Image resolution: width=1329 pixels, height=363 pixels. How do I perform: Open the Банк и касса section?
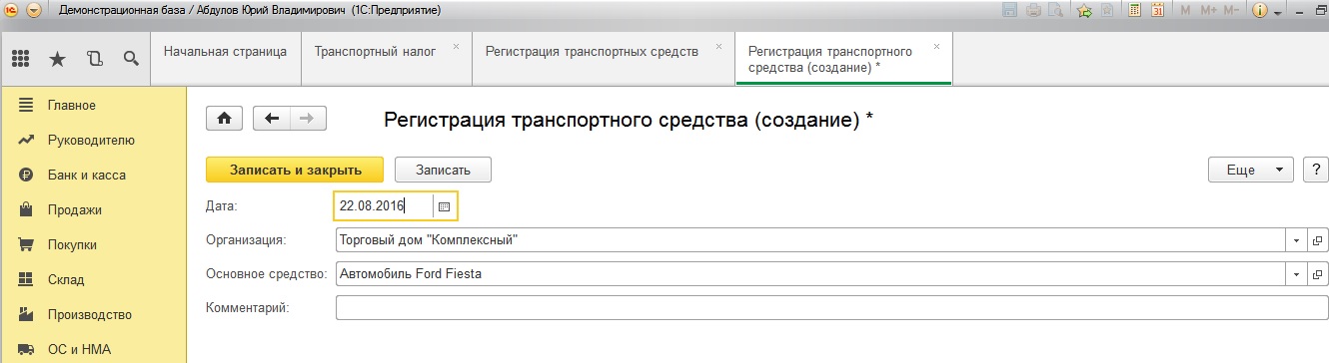87,175
